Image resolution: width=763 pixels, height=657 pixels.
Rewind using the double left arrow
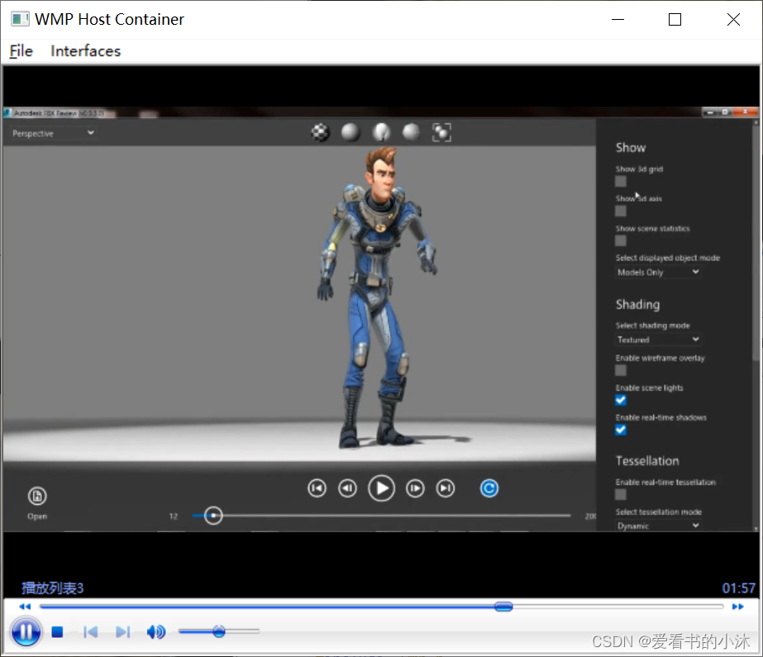(x=25, y=607)
